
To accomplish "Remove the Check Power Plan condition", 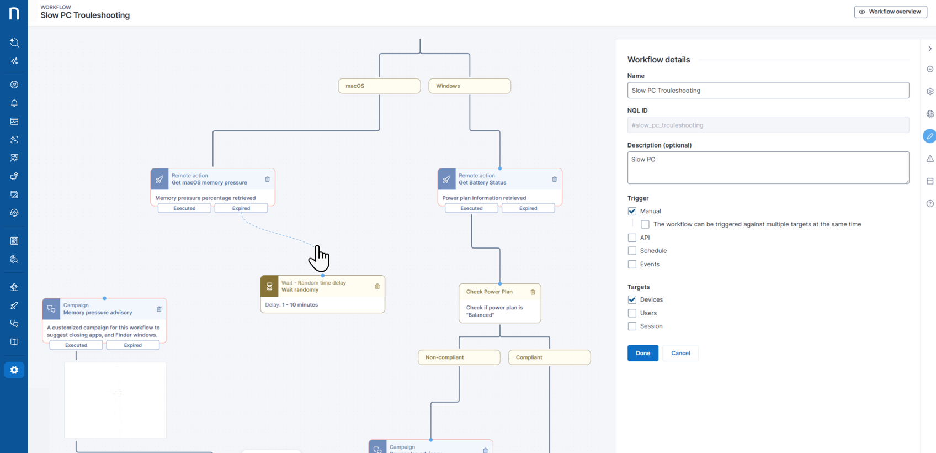I will click(533, 292).
